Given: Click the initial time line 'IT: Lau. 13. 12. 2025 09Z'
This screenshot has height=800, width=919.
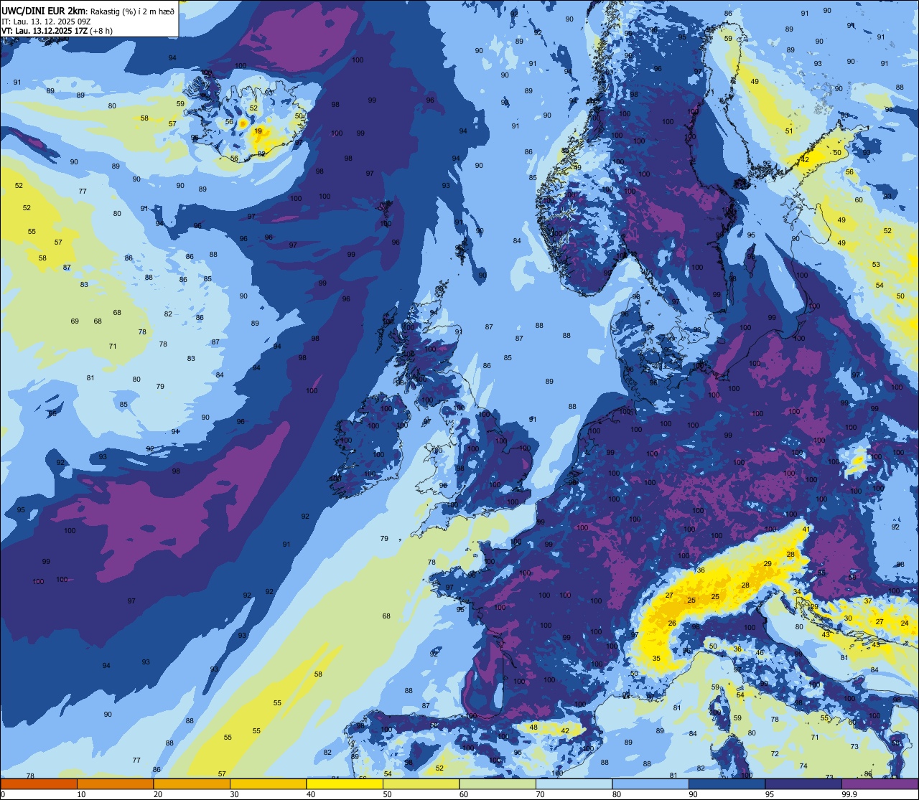Looking at the screenshot, I should coord(46,22).
